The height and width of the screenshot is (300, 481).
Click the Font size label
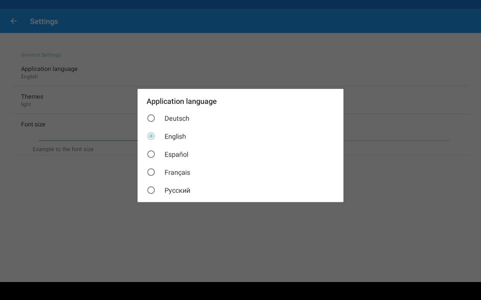pos(33,124)
